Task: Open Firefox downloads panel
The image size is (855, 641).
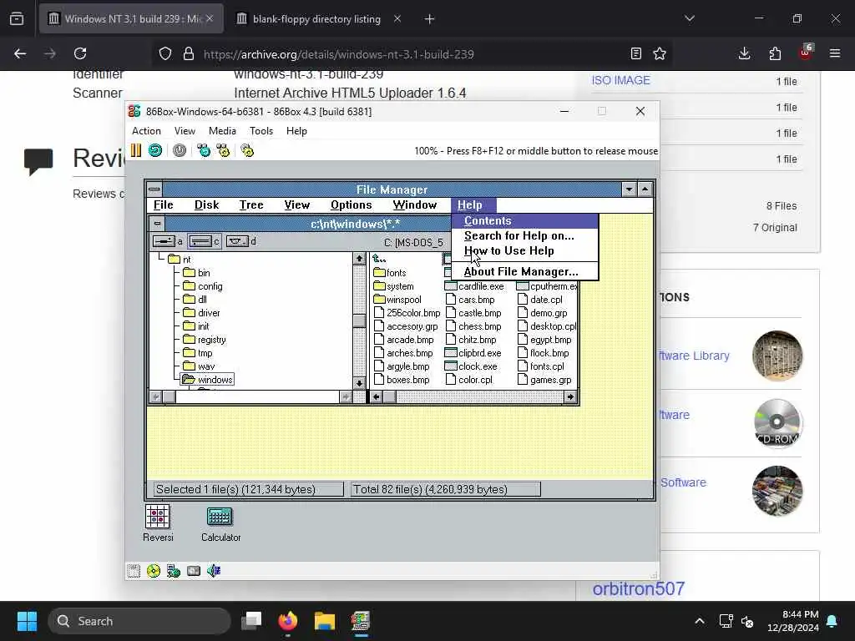Action: 744,53
